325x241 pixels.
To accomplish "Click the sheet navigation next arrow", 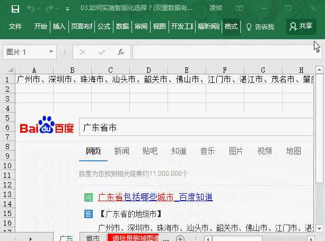I will [31, 239].
